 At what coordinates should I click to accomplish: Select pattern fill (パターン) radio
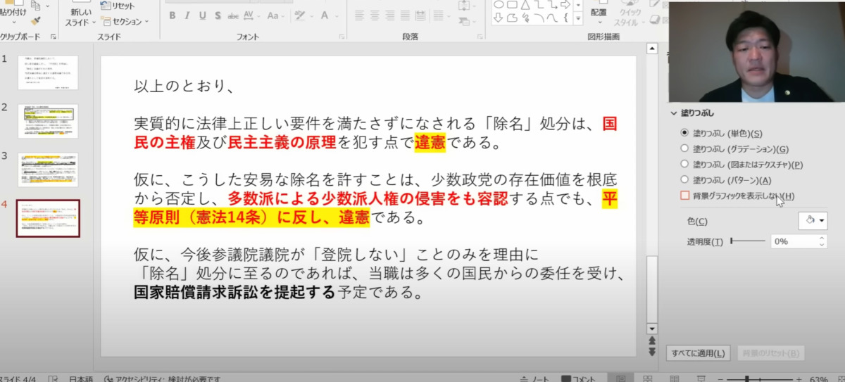point(684,180)
